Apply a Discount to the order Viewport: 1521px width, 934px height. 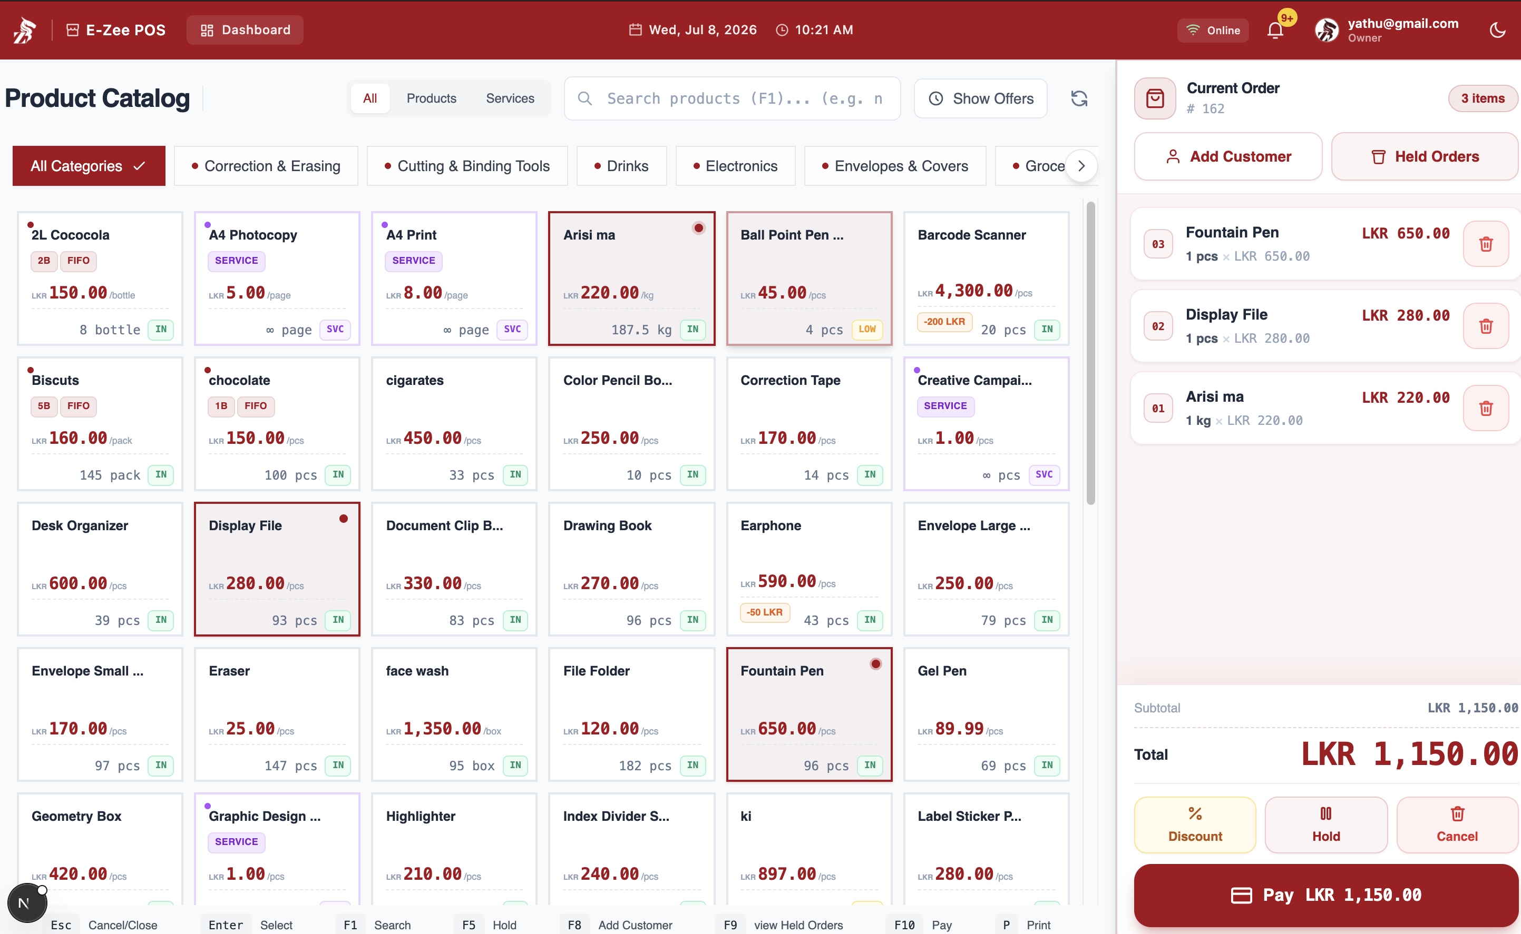click(x=1195, y=824)
